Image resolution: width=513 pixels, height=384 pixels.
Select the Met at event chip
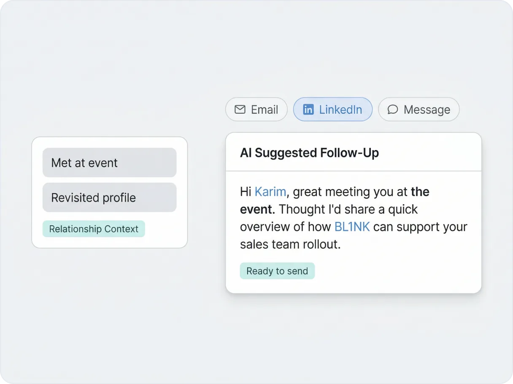(109, 163)
